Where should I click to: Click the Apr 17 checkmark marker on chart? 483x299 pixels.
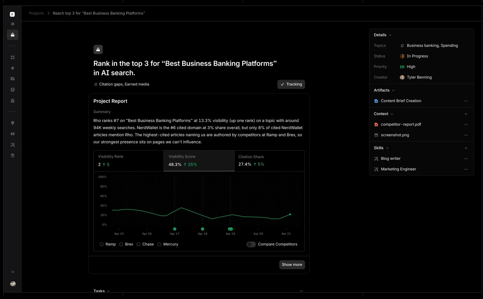(174, 229)
